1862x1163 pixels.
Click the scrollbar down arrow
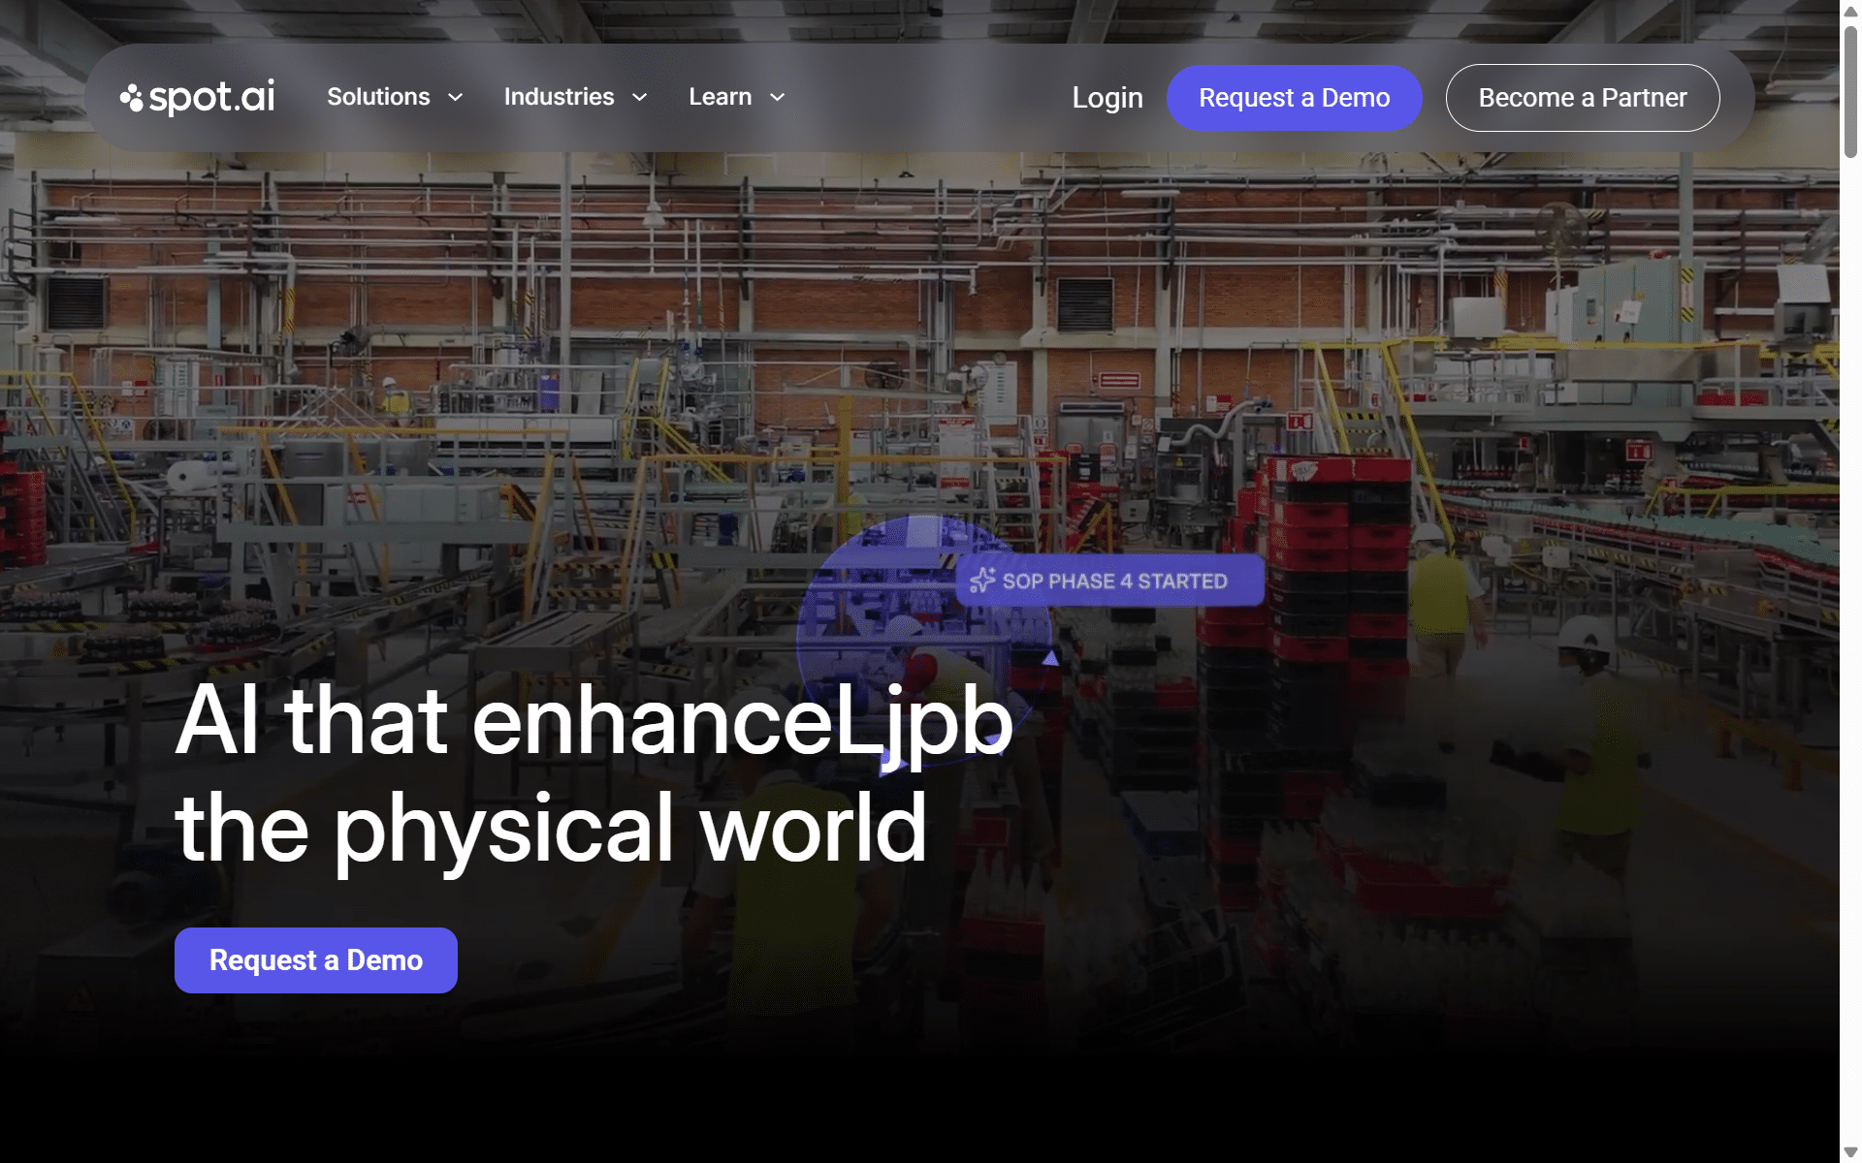1850,1152
